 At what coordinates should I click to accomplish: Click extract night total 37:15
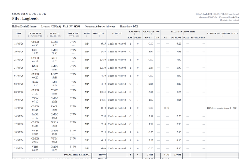(150, 155)
